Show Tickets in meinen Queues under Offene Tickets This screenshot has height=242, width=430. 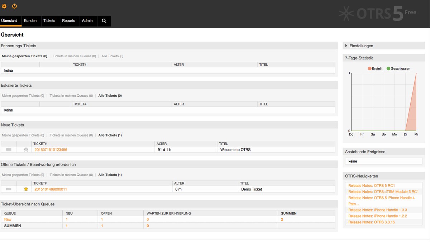(71, 175)
